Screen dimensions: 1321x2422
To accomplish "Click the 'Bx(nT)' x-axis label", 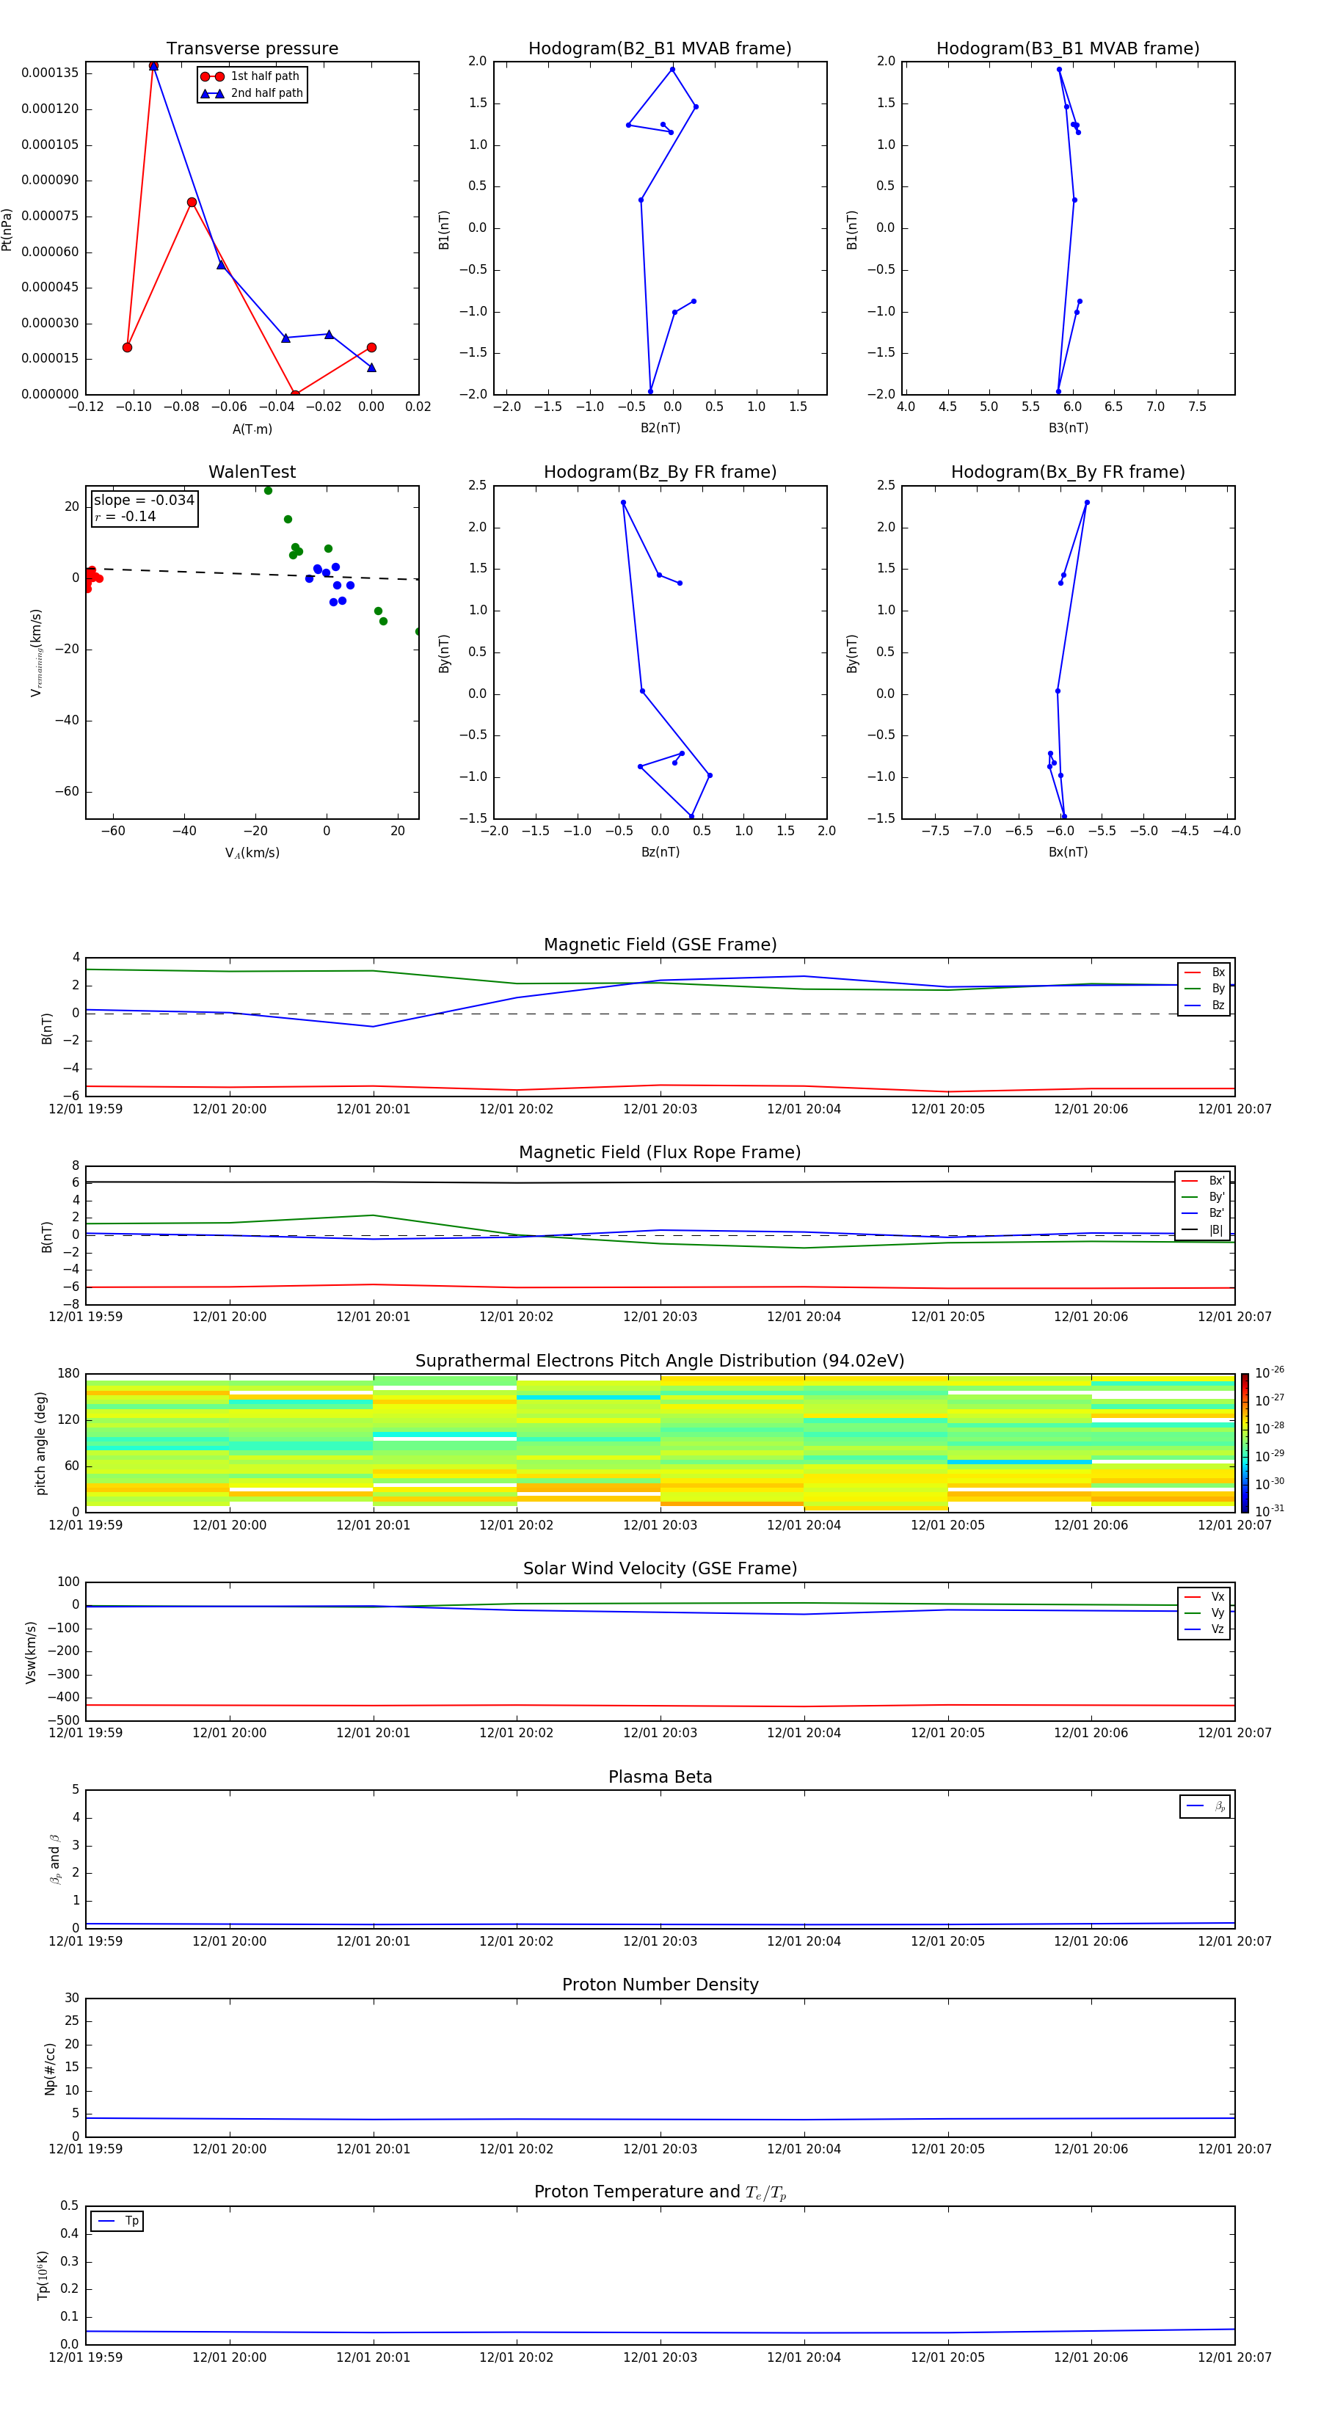I will (x=1068, y=852).
